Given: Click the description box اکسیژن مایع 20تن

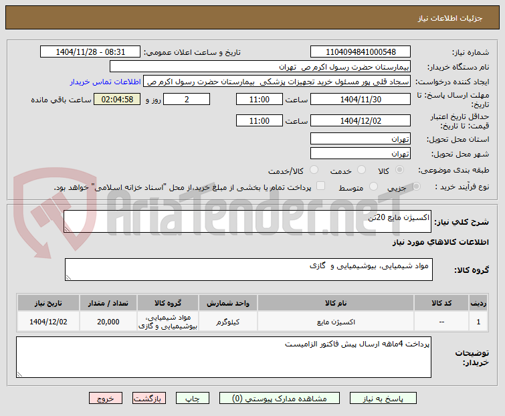Looking at the screenshot, I should pos(247,221).
